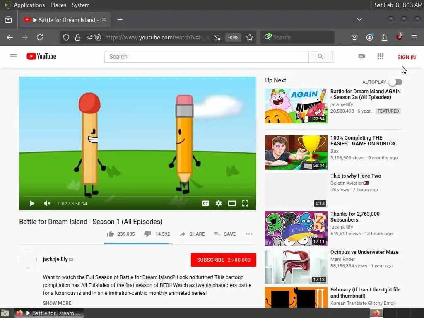424x318 pixels.
Task: Open the Pocket save icon
Action: pyautogui.click(x=354, y=37)
